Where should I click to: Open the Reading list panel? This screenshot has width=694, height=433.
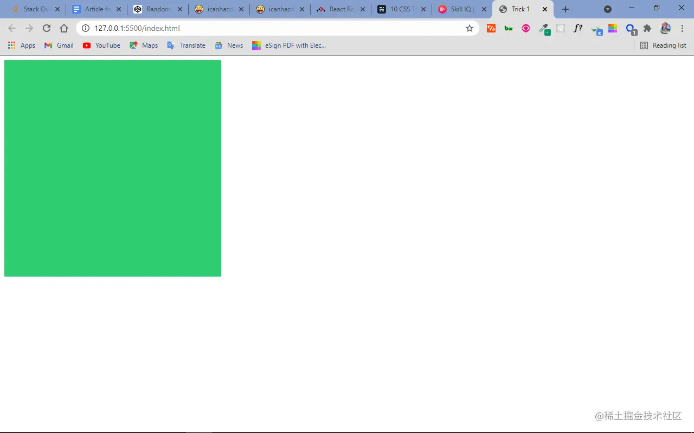pos(663,45)
